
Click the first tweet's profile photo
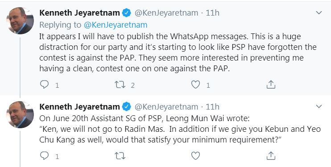coord(20,20)
